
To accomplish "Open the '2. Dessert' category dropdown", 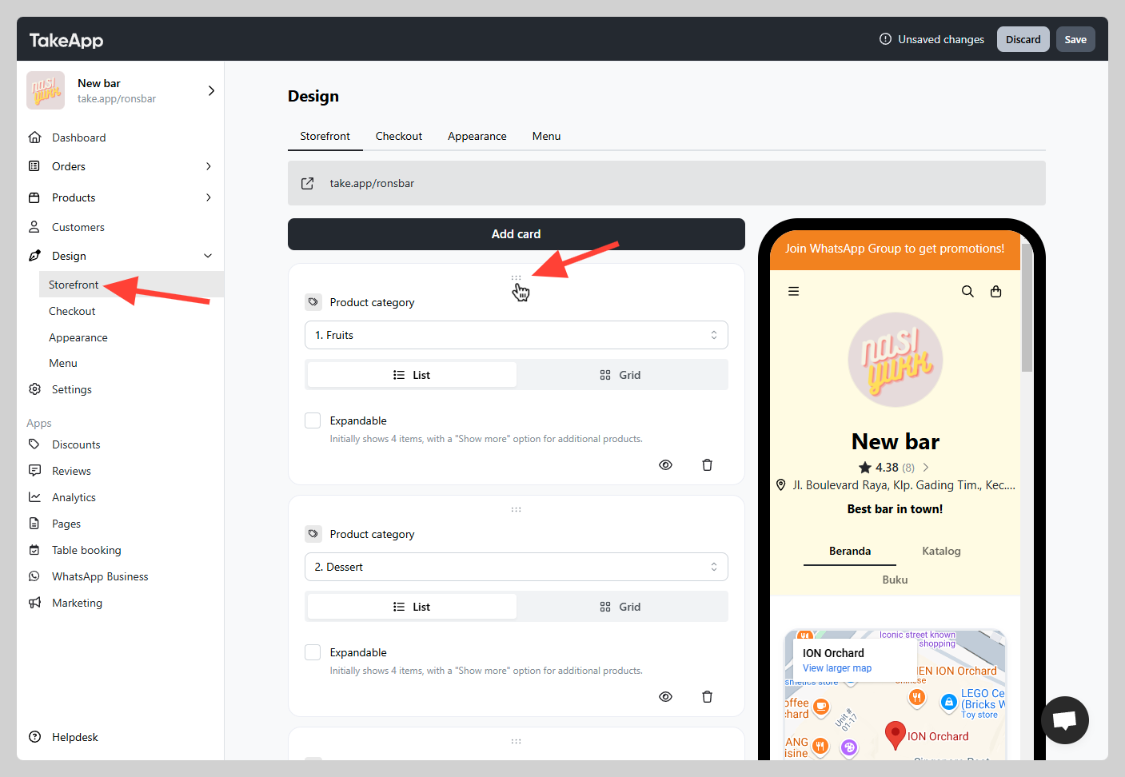I will click(x=517, y=567).
